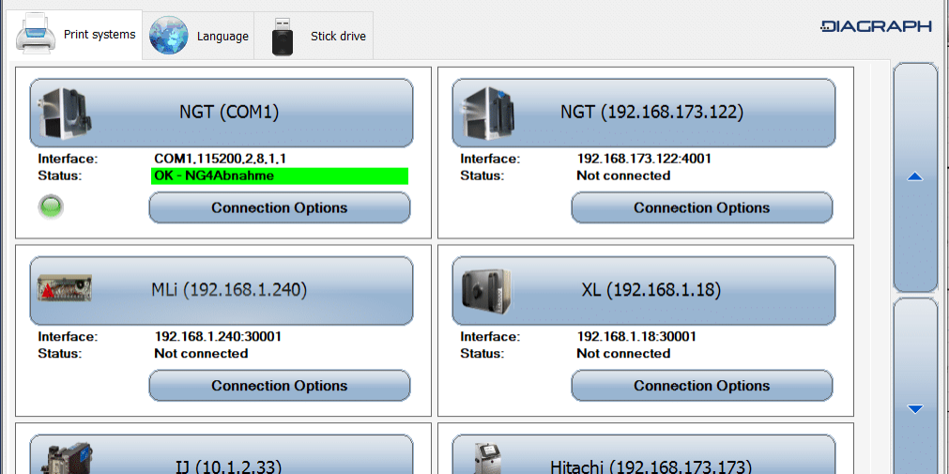
Task: Click the green status LED for NGT (COM1)
Action: (51, 207)
